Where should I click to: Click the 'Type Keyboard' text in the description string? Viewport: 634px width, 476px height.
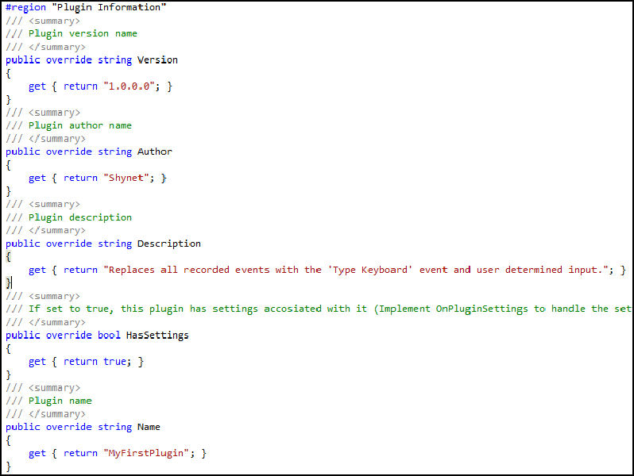click(x=370, y=270)
